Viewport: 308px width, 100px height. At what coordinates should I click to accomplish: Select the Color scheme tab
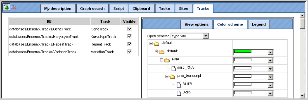point(230,24)
